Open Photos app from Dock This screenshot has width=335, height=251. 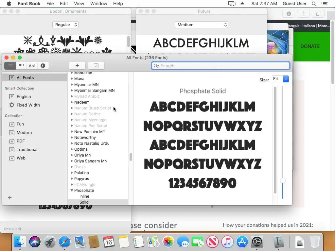pos(168,242)
